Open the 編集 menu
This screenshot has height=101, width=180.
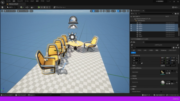(14, 1)
